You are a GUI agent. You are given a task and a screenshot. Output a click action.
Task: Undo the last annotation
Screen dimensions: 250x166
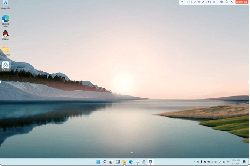point(210,2)
